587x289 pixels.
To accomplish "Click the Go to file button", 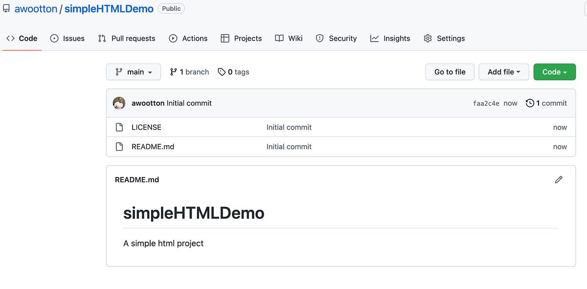I will point(450,71).
